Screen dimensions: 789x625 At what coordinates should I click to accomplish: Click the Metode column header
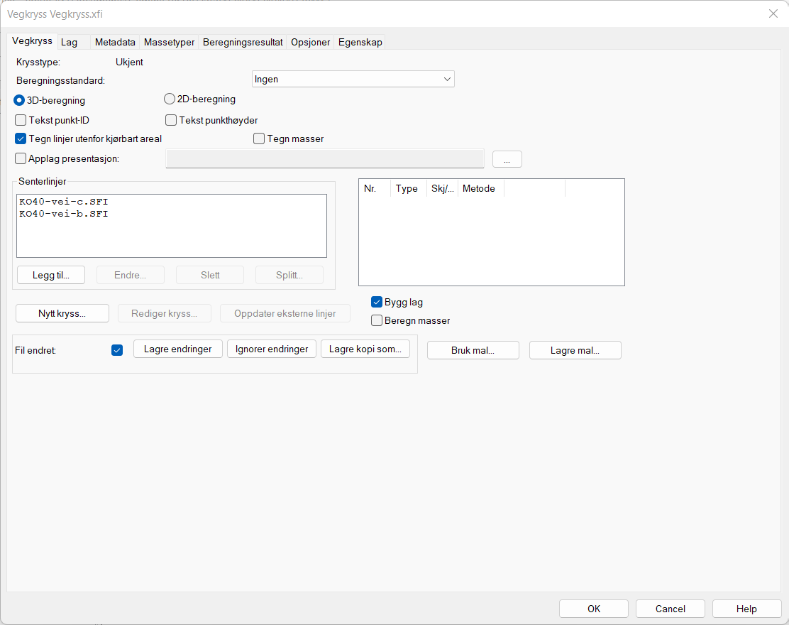pos(479,189)
